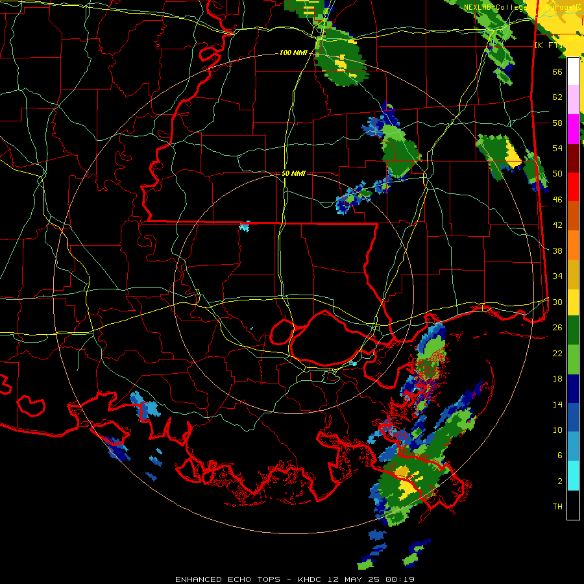Click the legend value "58"

[x=557, y=123]
